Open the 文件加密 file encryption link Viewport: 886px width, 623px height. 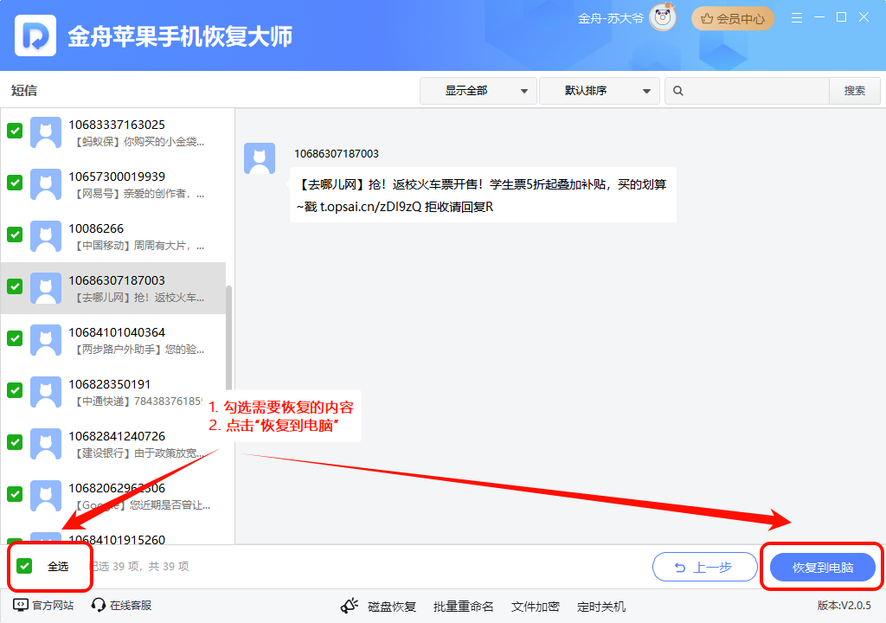coord(535,607)
